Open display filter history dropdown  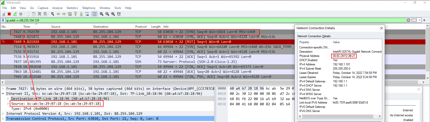[x=420, y=20]
